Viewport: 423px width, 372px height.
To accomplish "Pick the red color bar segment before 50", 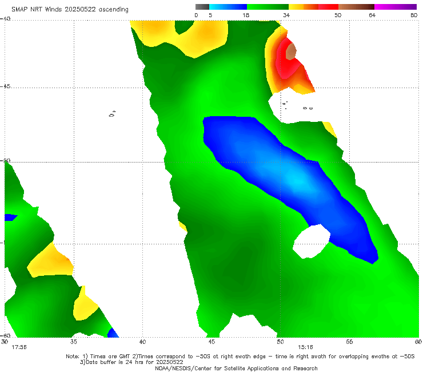I will click(x=328, y=7).
